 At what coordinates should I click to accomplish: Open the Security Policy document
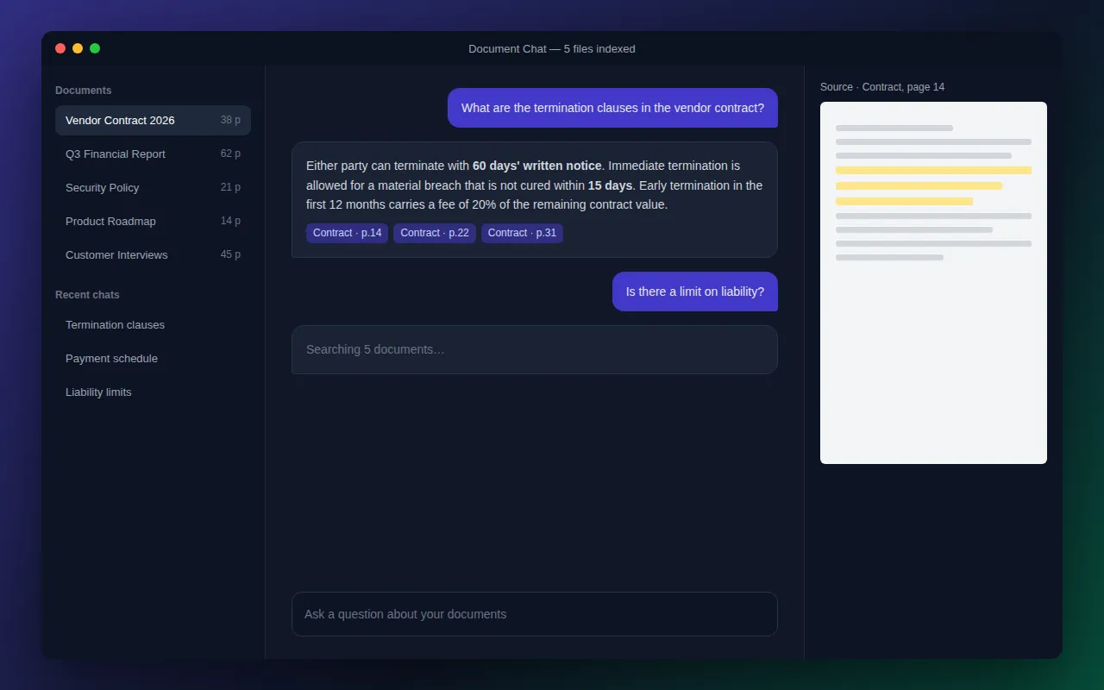tap(153, 187)
